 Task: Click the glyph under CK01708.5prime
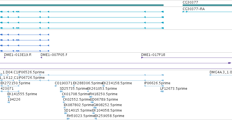coord(64,97)
